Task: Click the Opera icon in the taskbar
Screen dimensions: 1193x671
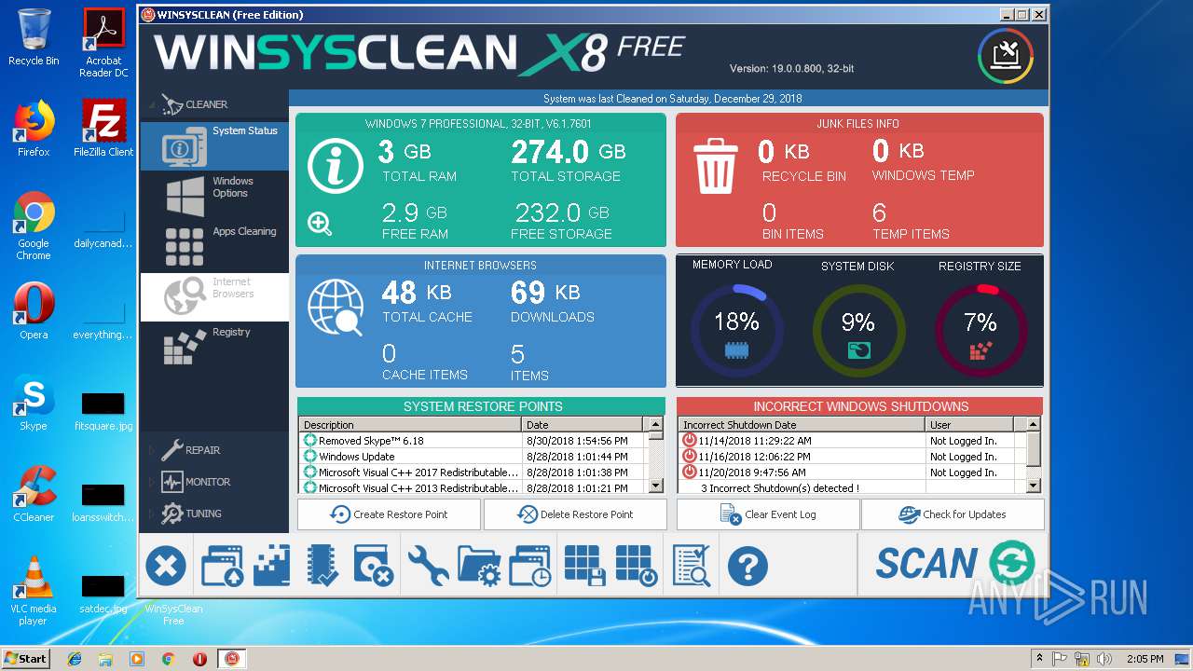Action: tap(199, 659)
